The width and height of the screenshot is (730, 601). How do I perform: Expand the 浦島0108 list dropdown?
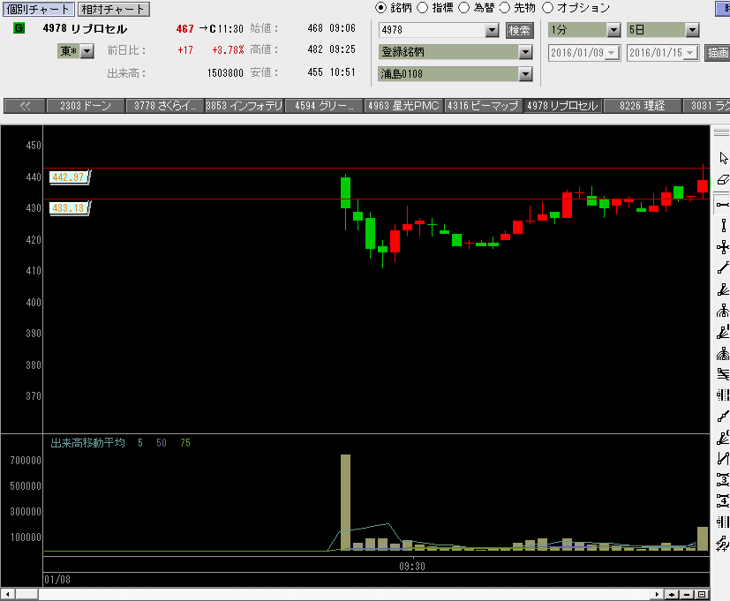[525, 73]
